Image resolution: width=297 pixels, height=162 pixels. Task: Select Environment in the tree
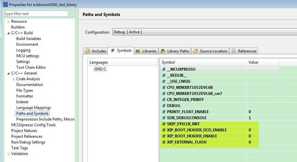pyautogui.click(x=27, y=44)
